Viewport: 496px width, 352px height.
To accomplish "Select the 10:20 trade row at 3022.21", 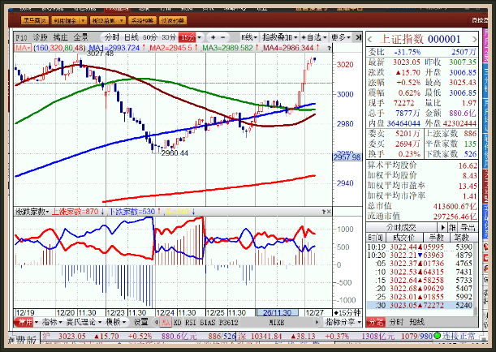I will (x=420, y=255).
